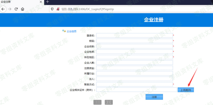Close the 企业注册 tab
This screenshot has height=105, width=213.
[41, 2]
